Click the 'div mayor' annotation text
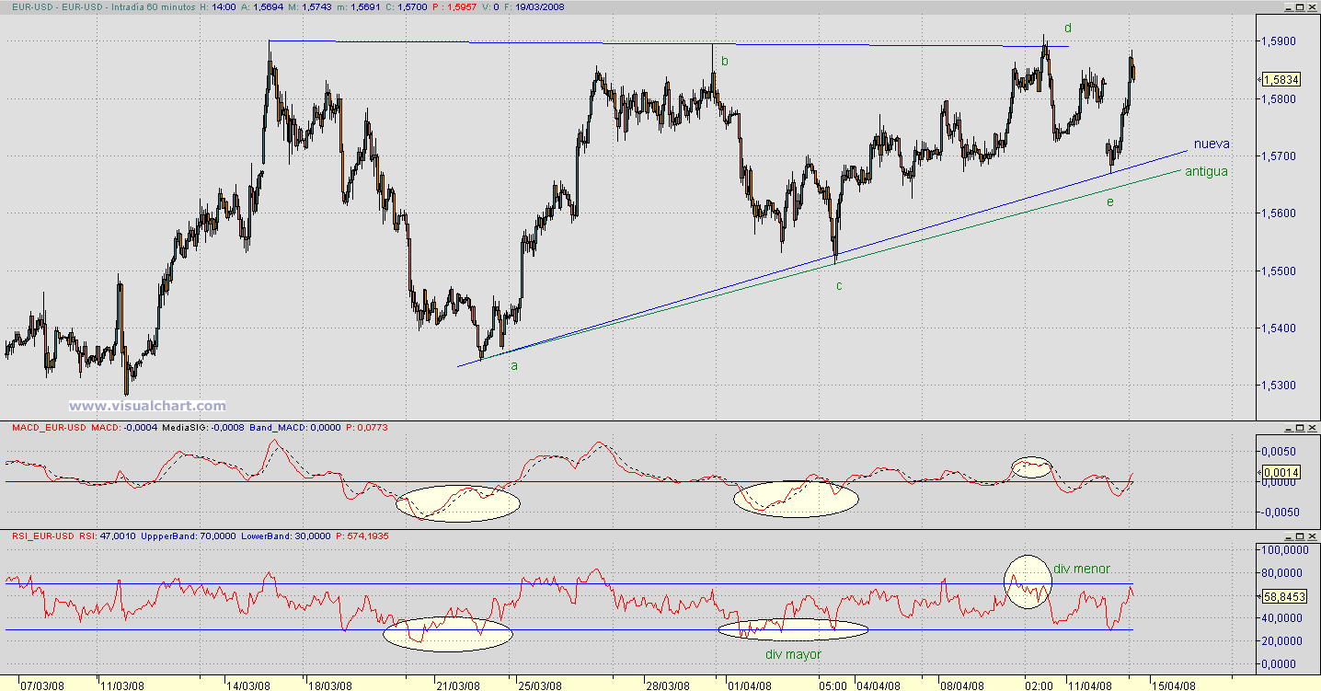Viewport: 1321px width, 691px height. coord(793,654)
